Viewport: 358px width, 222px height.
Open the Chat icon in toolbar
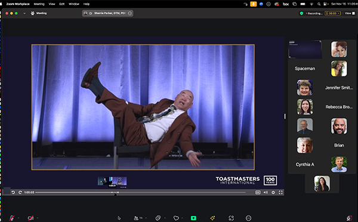tap(158, 218)
